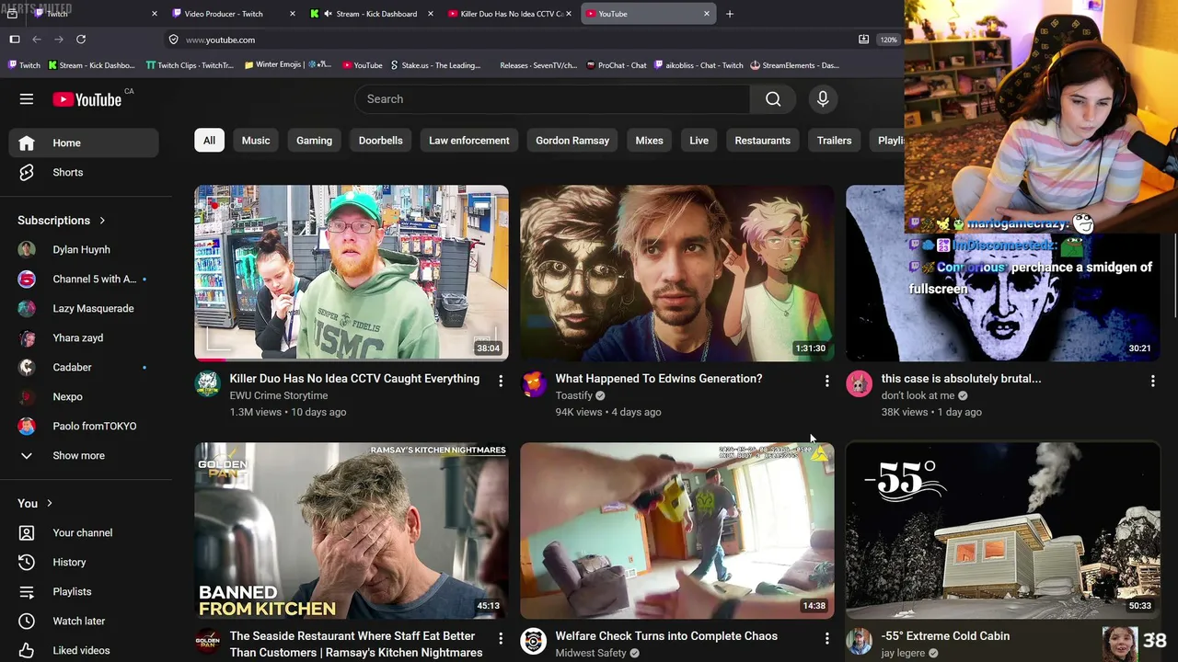Open options for 'this case is absolutely brutal' video
1178x662 pixels.
1152,381
